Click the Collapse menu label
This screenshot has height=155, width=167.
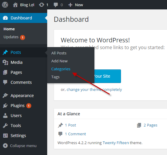(23, 146)
